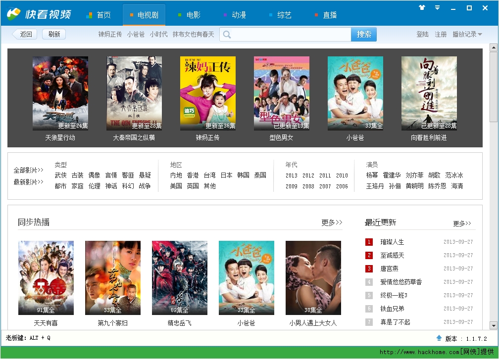Filter by actor 黄晓明
The image size is (499, 359).
[415, 186]
